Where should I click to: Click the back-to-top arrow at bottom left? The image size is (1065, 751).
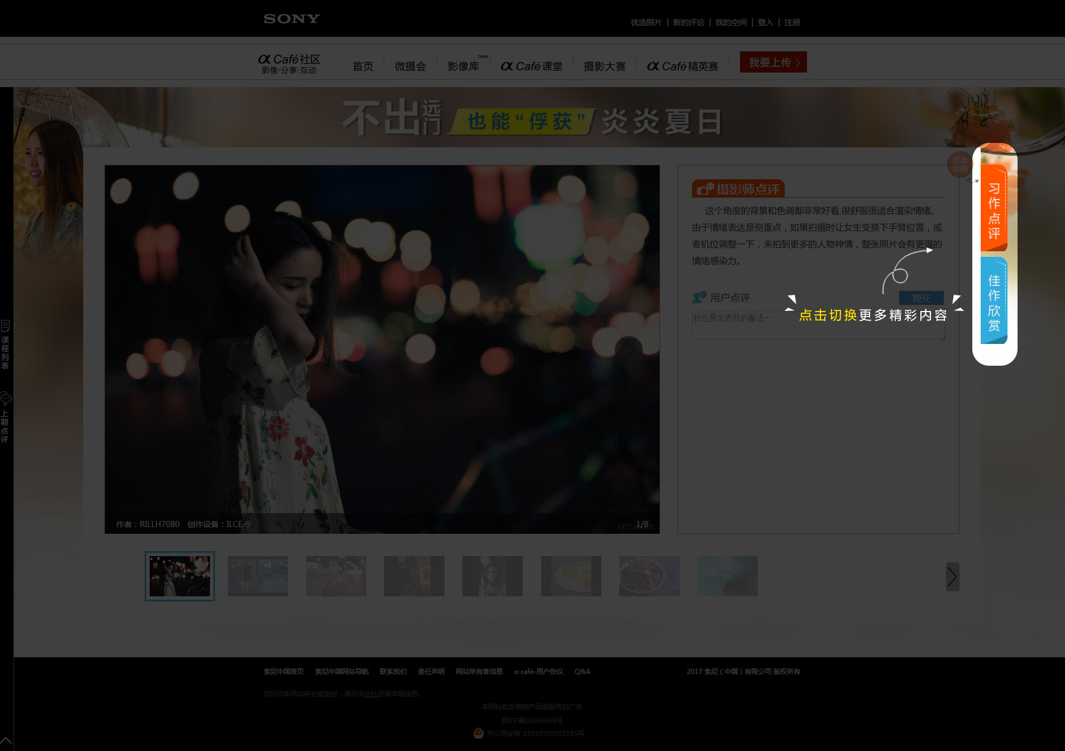click(x=6, y=740)
